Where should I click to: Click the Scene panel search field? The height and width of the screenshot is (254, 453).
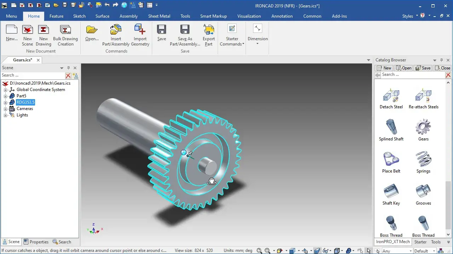coord(33,75)
